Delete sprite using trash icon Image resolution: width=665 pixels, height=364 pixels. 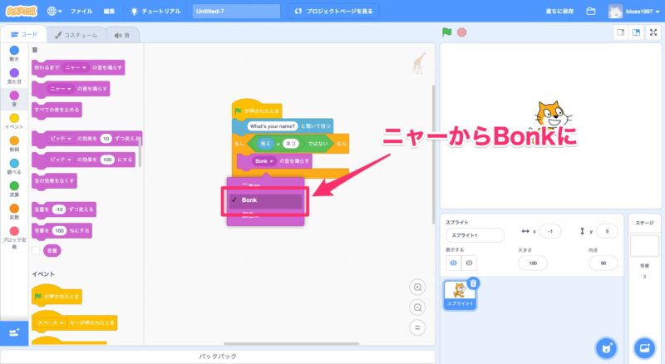[473, 283]
